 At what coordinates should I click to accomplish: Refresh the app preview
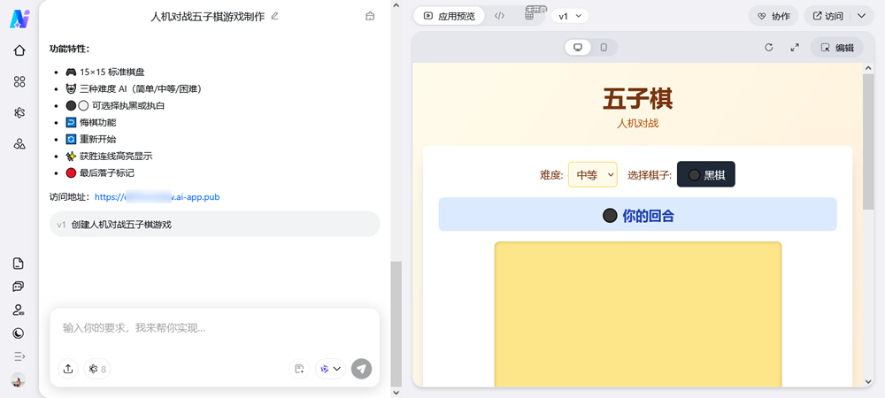pyautogui.click(x=768, y=48)
